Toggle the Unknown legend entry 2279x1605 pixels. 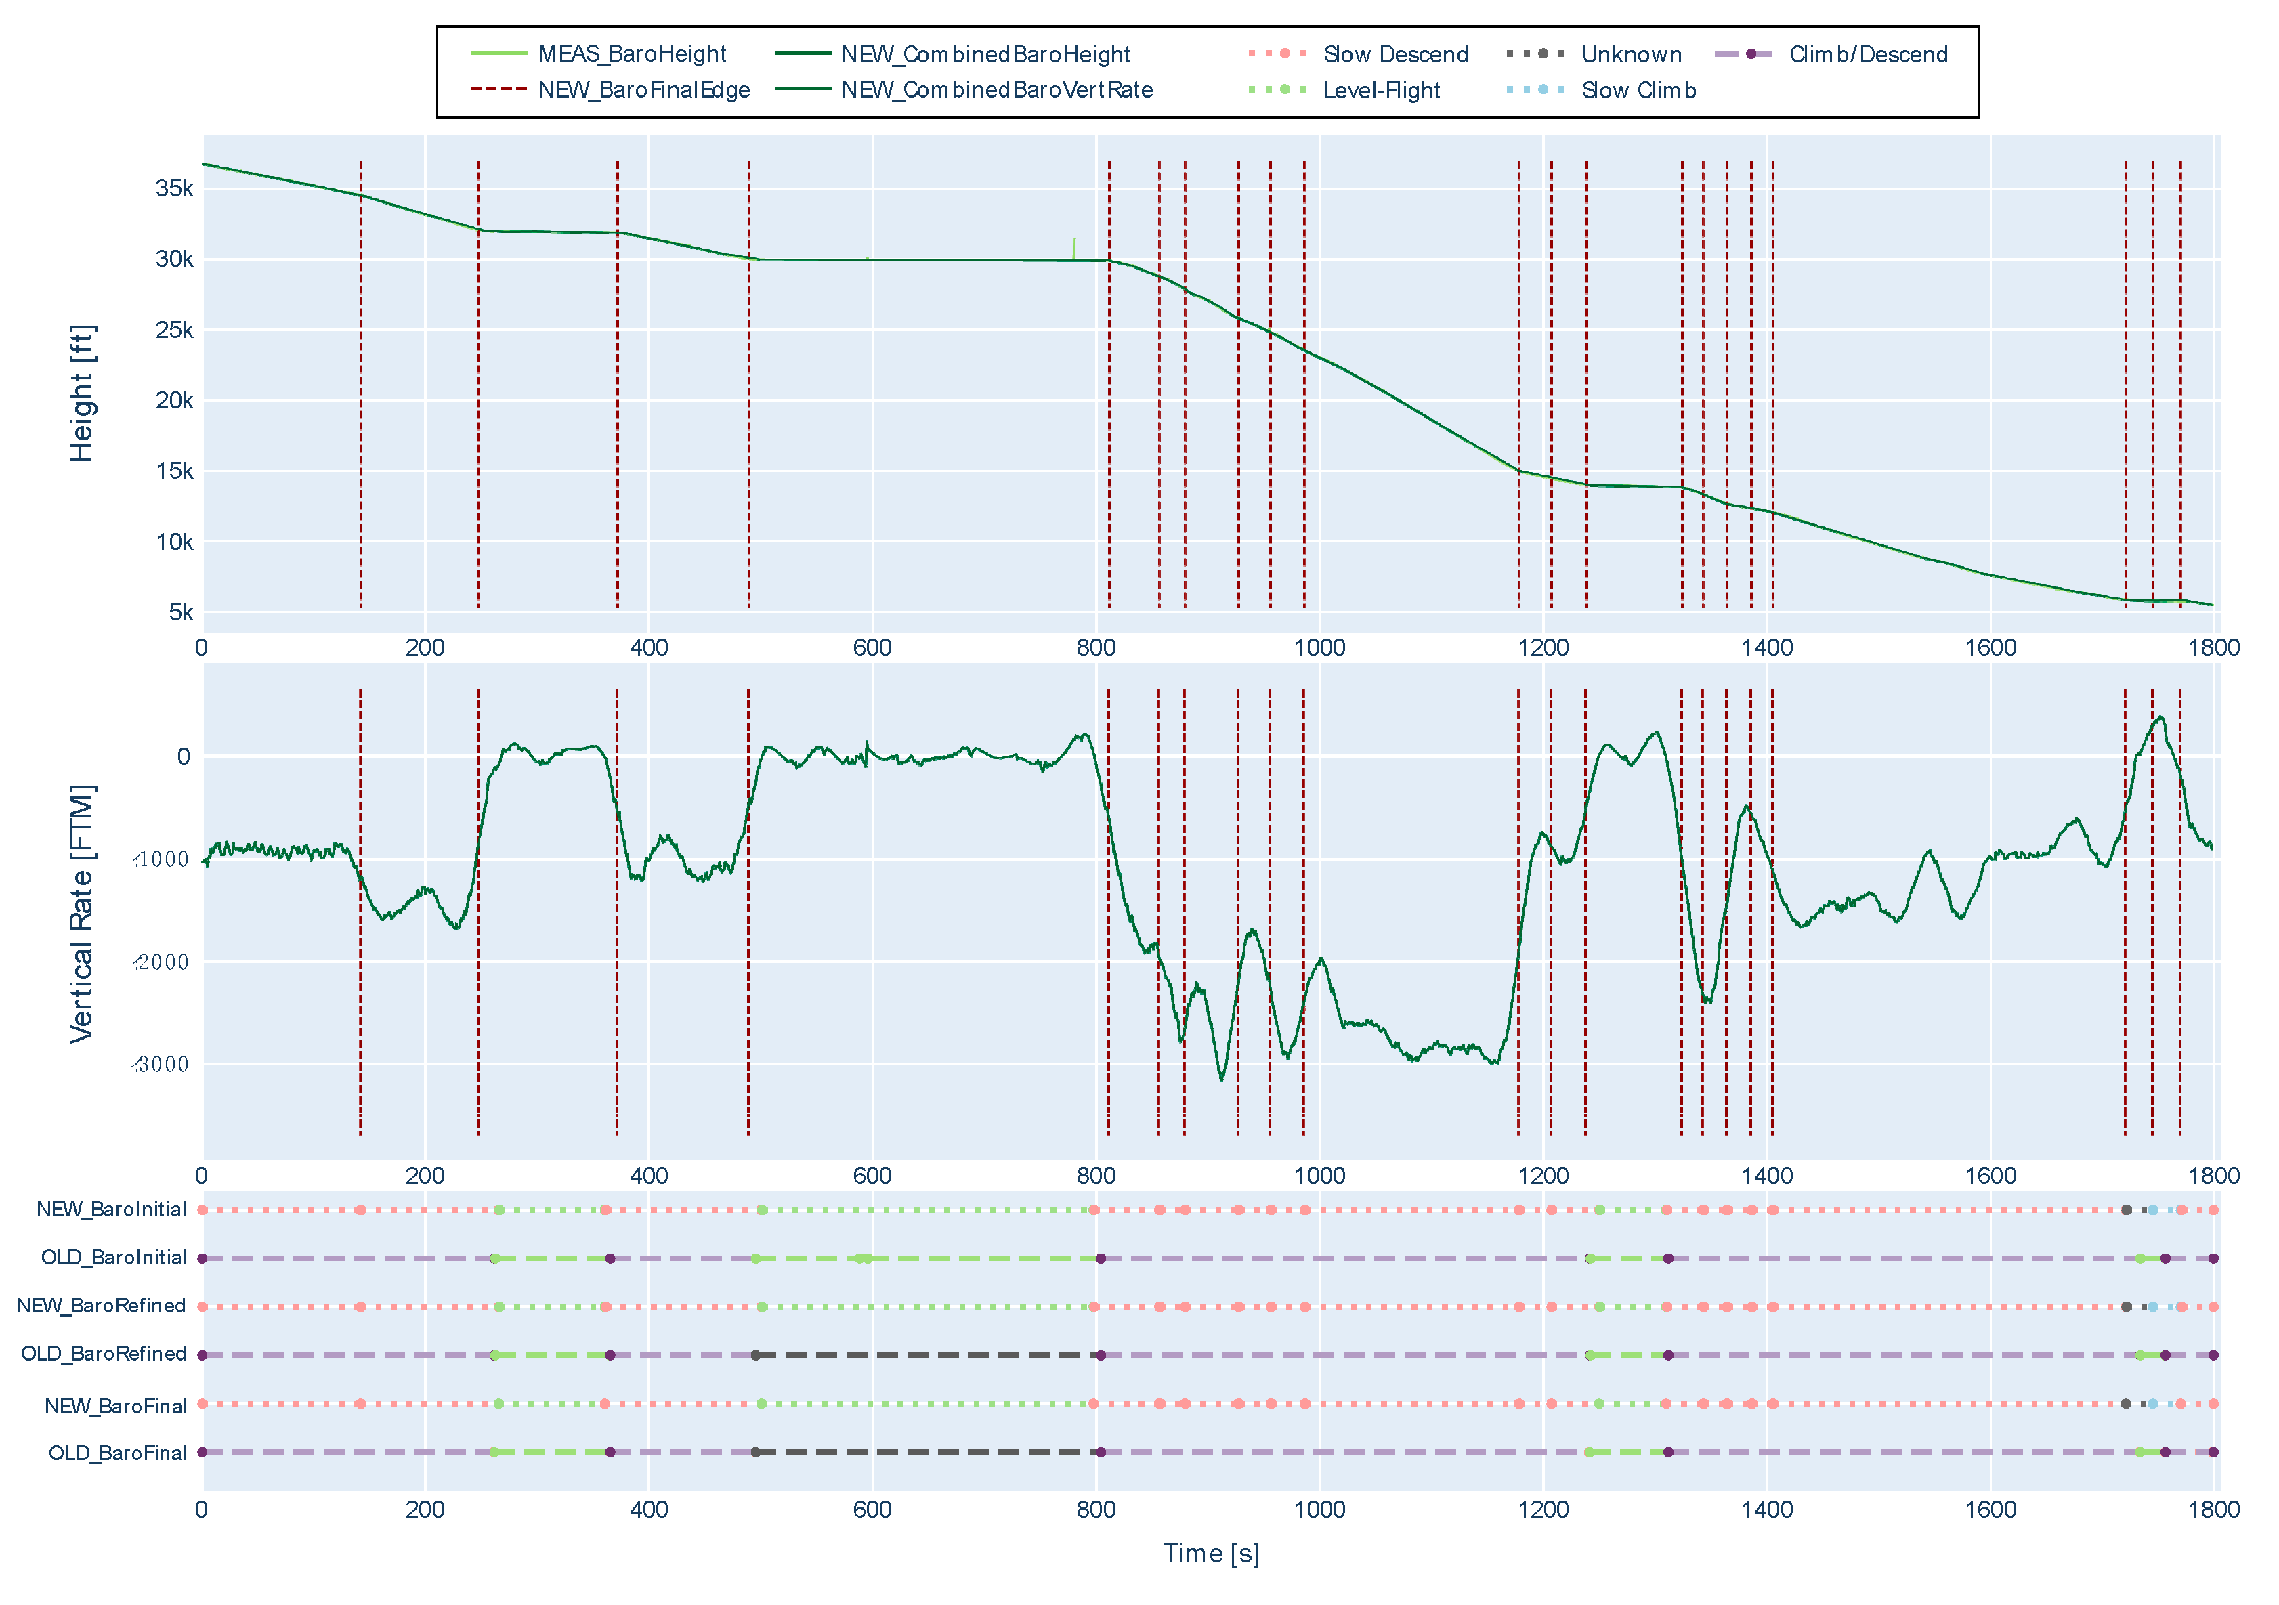point(1594,53)
